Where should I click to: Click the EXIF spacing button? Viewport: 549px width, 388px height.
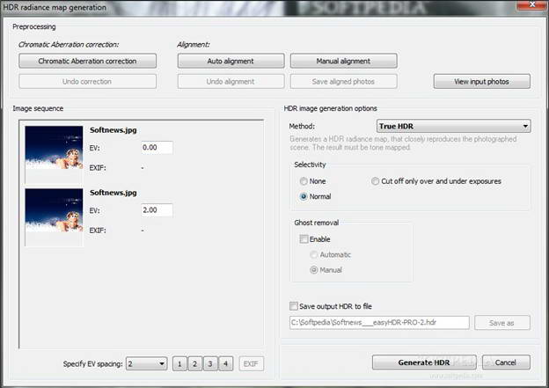coord(251,364)
